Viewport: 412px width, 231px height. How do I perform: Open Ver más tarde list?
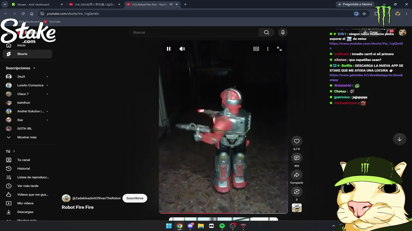(x=27, y=186)
